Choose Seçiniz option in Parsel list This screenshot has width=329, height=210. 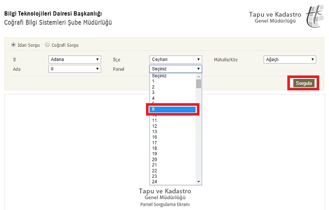click(x=173, y=76)
